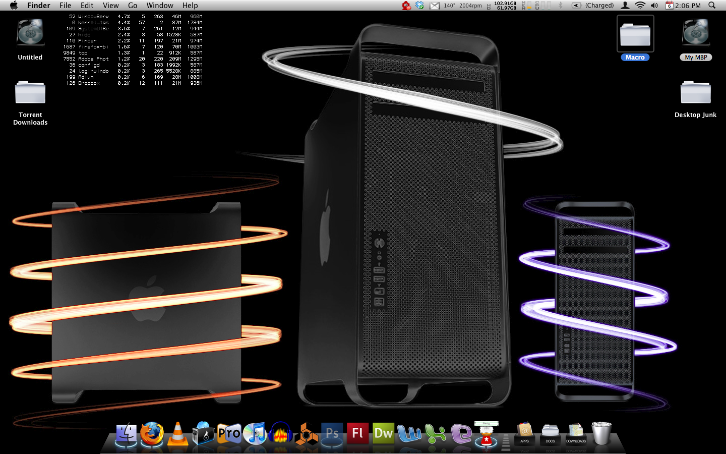Click the calendar date icon in menu bar
The height and width of the screenshot is (454, 726).
pyautogui.click(x=669, y=6)
